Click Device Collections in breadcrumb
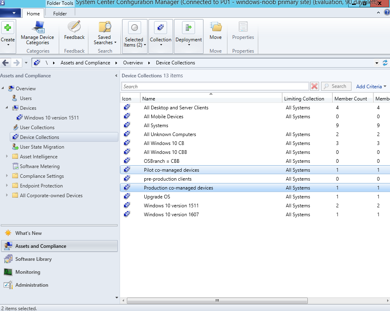Screen dimensions: 390x311 176,63
